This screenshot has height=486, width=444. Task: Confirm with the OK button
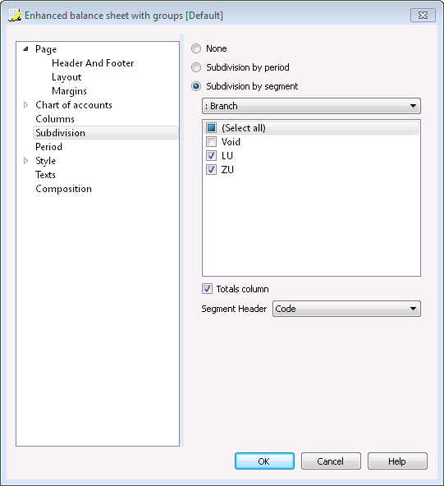(264, 461)
